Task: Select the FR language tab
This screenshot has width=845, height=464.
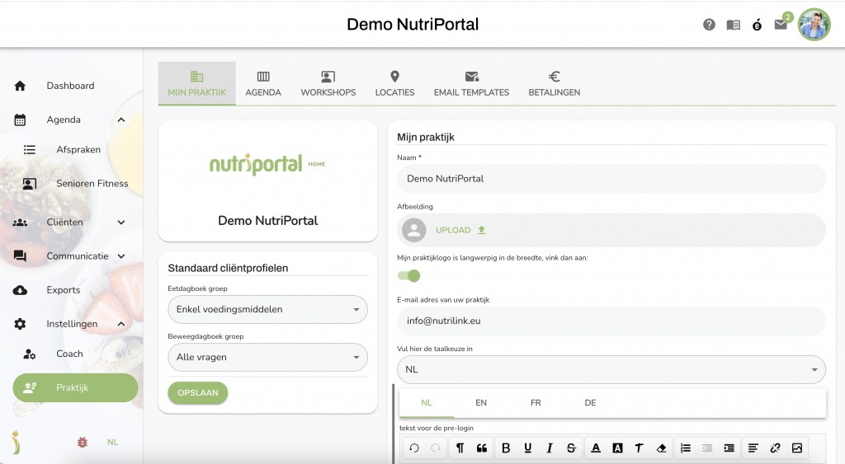Action: coord(536,403)
